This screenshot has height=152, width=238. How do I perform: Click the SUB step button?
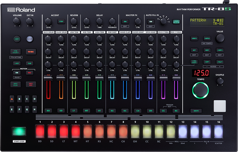[29, 63]
